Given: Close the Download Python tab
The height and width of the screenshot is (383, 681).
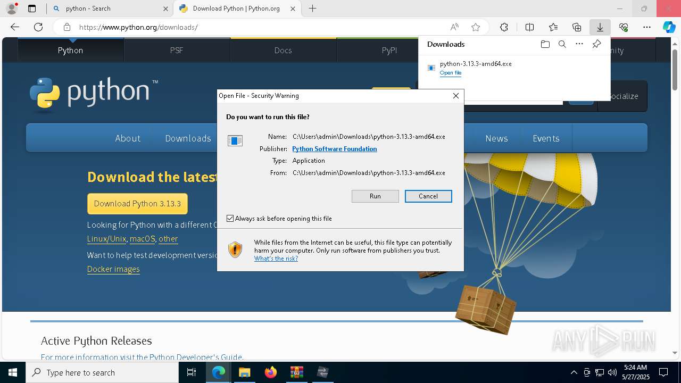Looking at the screenshot, I should pos(293,9).
